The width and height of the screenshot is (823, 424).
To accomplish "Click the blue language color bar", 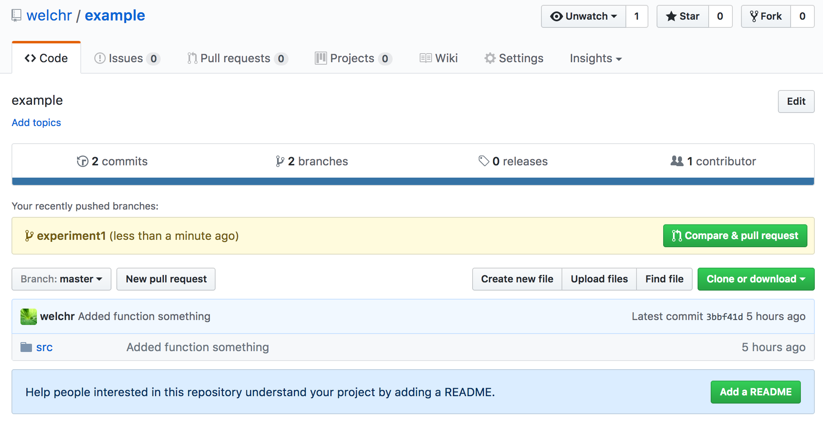I will pyautogui.click(x=413, y=181).
